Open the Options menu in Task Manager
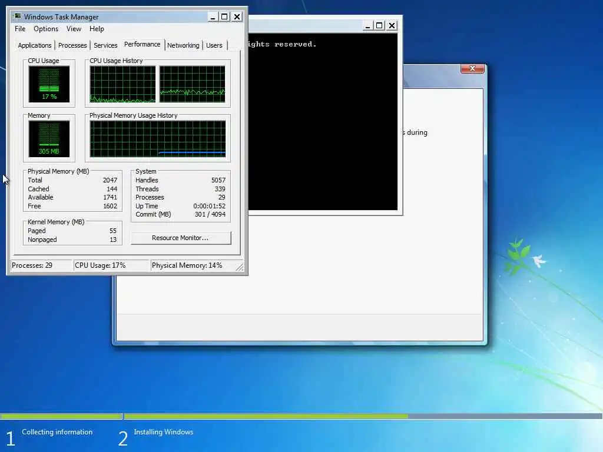The width and height of the screenshot is (603, 452). tap(46, 29)
